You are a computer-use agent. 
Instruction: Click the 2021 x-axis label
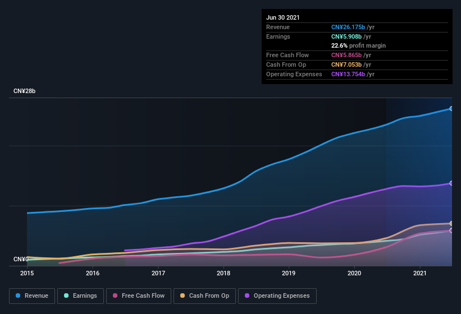pos(420,273)
